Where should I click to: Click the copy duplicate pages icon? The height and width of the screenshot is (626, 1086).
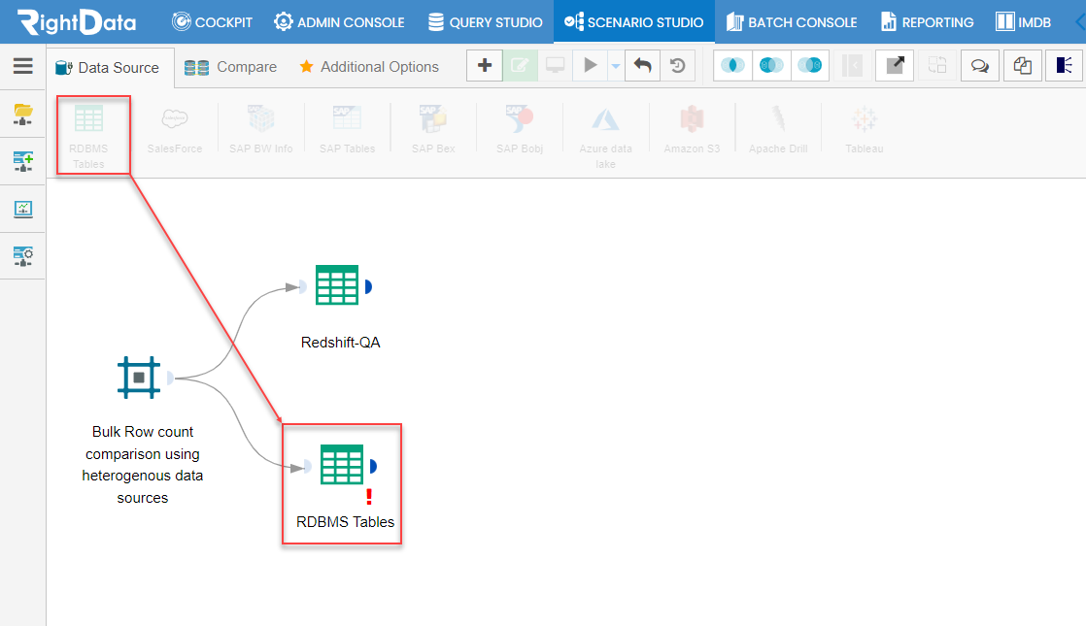point(1022,66)
